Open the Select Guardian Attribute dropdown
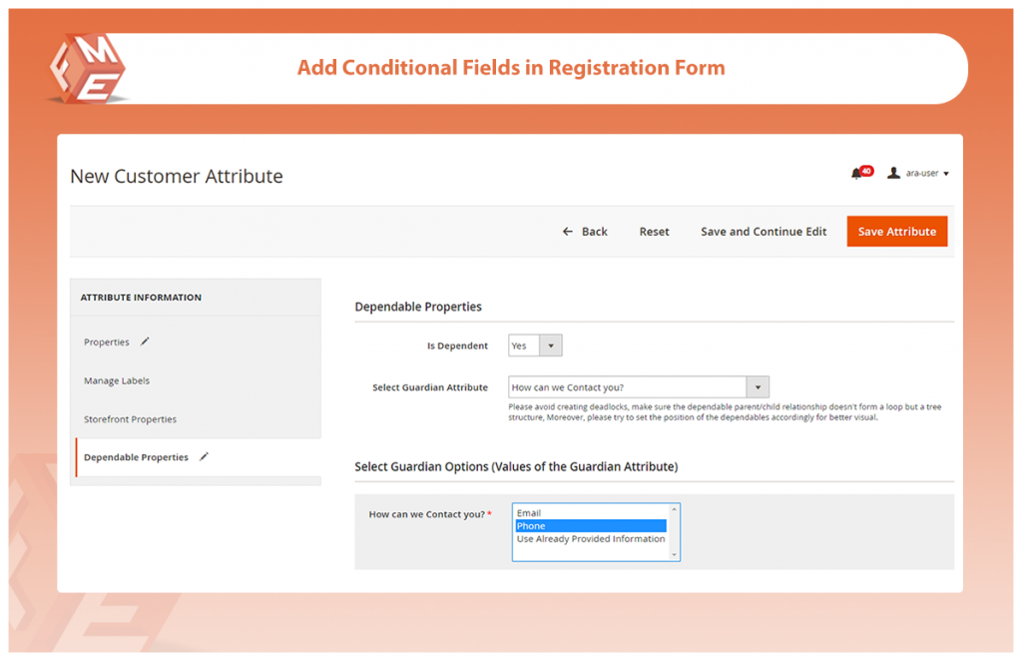The width and height of the screenshot is (1022, 661). 638,387
